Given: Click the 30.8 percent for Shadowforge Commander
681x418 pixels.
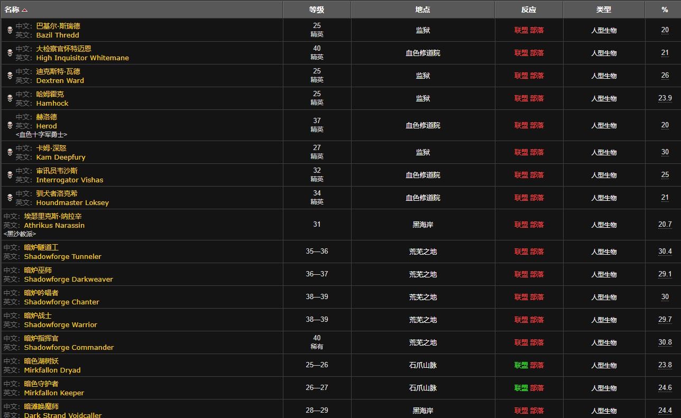Looking at the screenshot, I should [x=665, y=342].
